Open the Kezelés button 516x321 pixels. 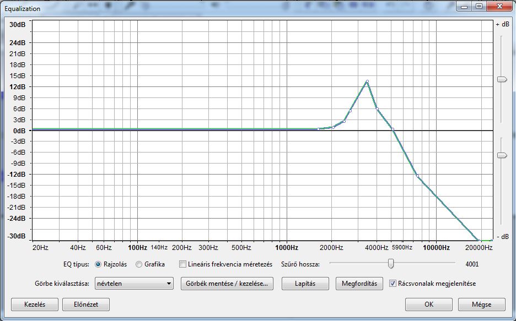(x=35, y=304)
